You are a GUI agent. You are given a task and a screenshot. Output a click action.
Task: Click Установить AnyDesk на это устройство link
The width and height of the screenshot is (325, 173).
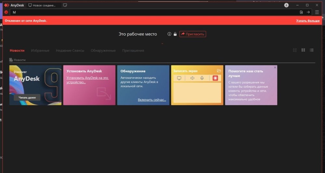click(x=87, y=80)
